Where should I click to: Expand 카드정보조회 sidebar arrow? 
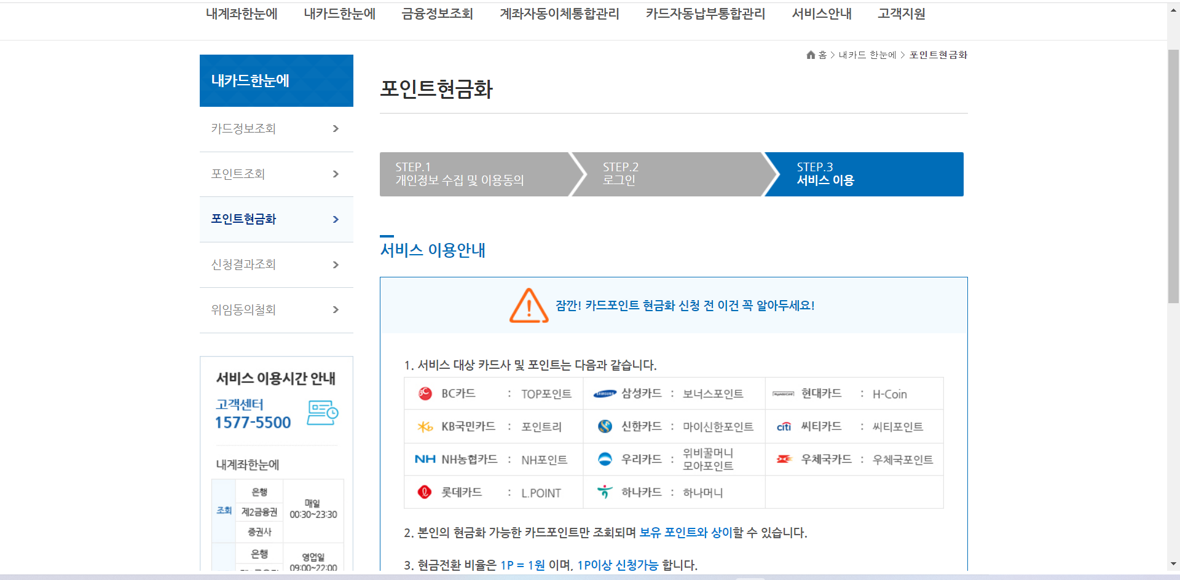pyautogui.click(x=336, y=128)
